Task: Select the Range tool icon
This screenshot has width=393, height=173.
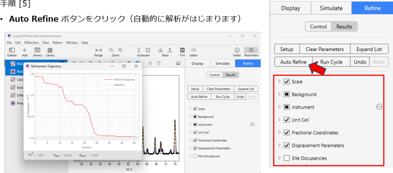Action: [99, 50]
